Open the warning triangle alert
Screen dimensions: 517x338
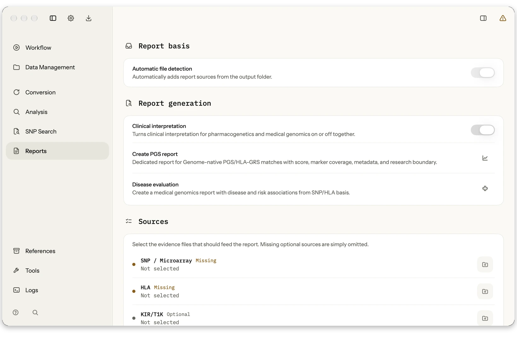click(x=503, y=18)
